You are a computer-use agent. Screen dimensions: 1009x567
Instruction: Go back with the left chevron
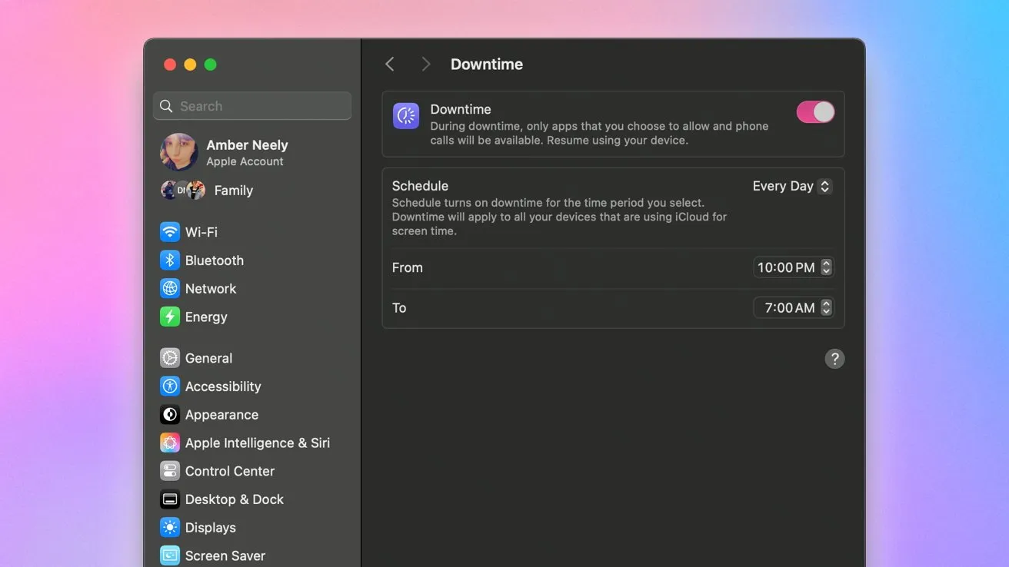(390, 65)
